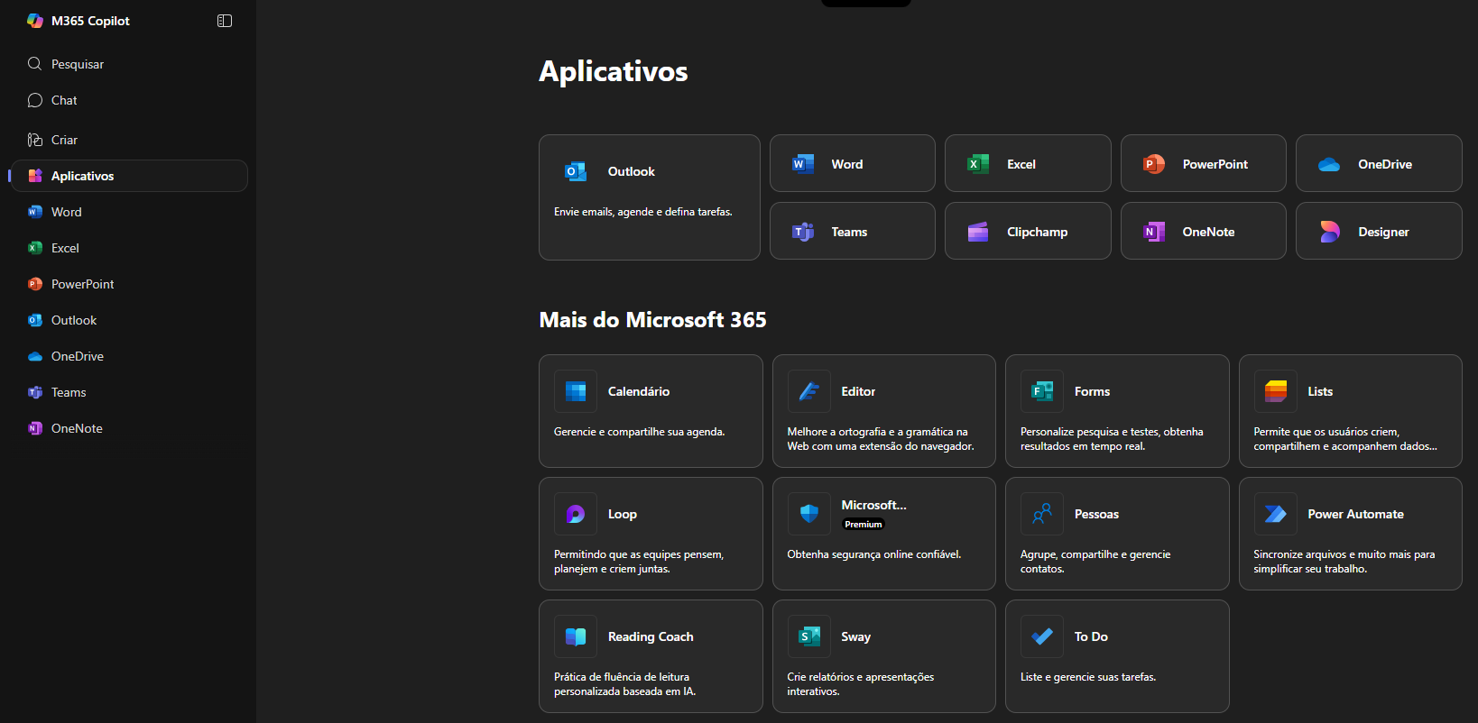1478x723 pixels.
Task: Launch PowerPoint from the apps grid
Action: tap(1203, 164)
